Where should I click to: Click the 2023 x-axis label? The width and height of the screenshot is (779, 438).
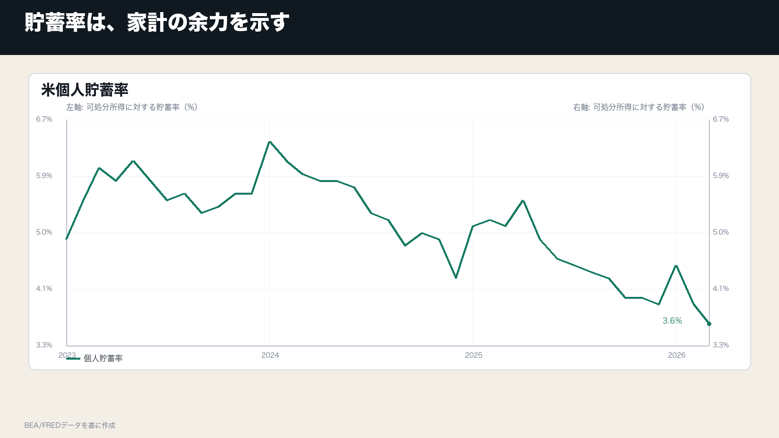tap(67, 355)
